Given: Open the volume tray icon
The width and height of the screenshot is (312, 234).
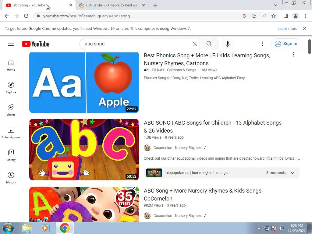Looking at the screenshot, I should (x=281, y=228).
